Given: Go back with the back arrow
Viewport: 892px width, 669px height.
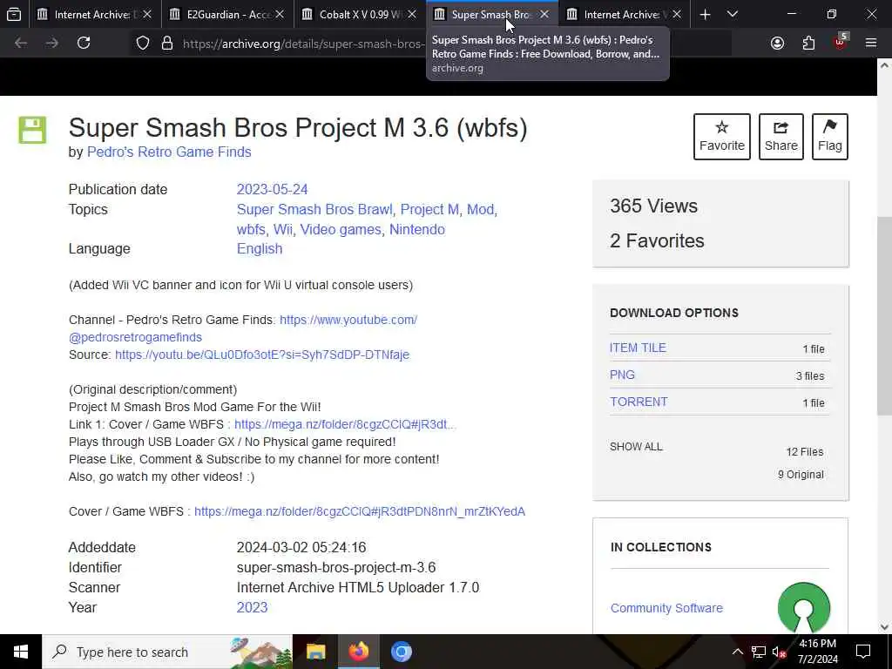Looking at the screenshot, I should pos(21,44).
